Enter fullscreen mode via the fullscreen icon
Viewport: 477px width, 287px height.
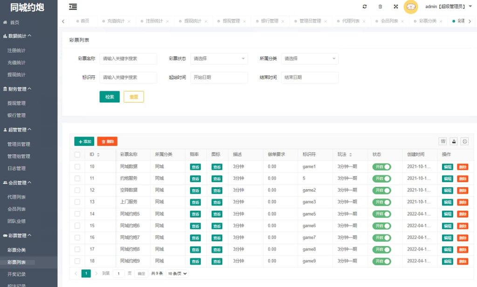pos(396,7)
